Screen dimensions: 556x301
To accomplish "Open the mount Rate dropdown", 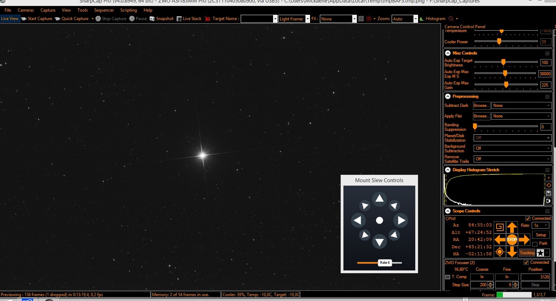I will pyautogui.click(x=541, y=225).
